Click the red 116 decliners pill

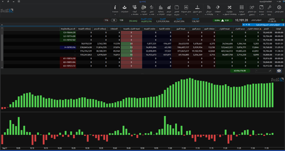click(106, 20)
